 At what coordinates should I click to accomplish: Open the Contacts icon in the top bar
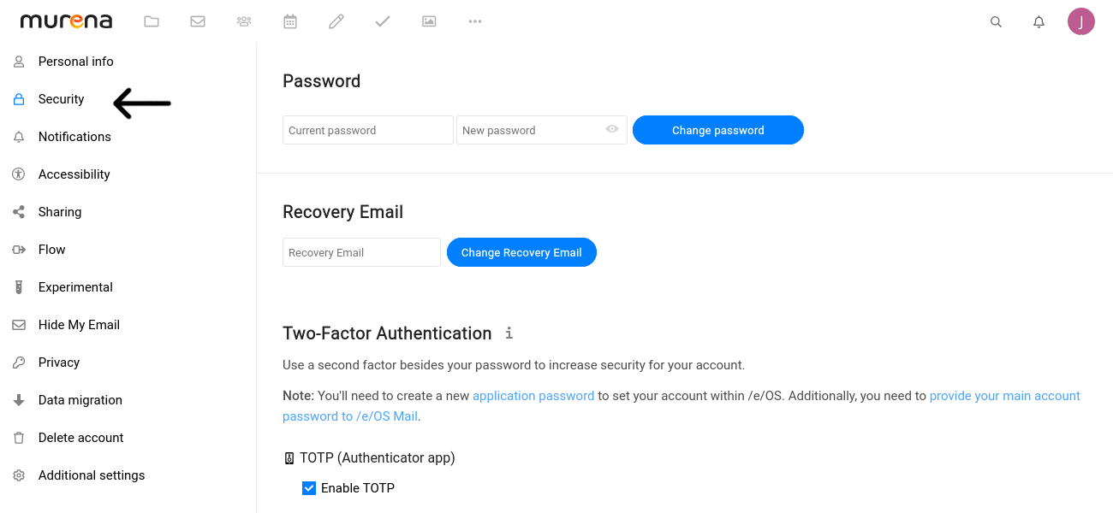point(244,21)
